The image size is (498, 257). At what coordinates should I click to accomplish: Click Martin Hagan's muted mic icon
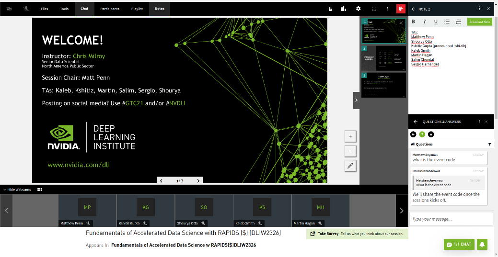pyautogui.click(x=320, y=223)
